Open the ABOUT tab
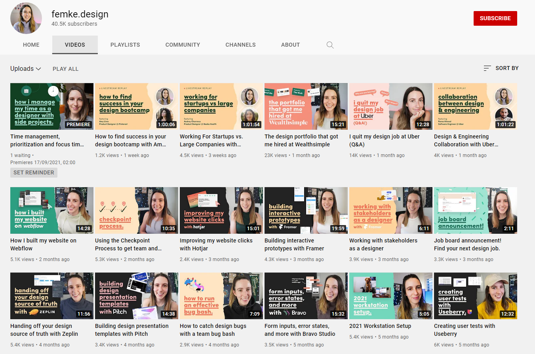 pos(290,45)
